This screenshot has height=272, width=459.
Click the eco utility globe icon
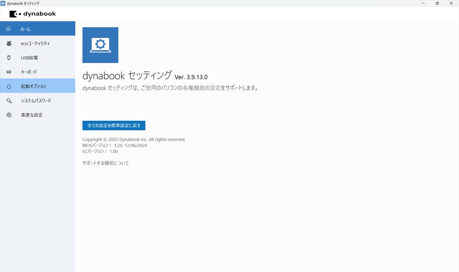[x=9, y=44]
